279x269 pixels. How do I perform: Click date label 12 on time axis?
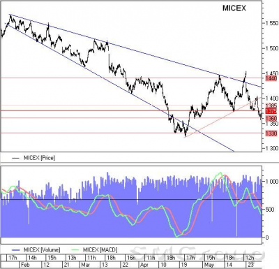click(46, 265)
